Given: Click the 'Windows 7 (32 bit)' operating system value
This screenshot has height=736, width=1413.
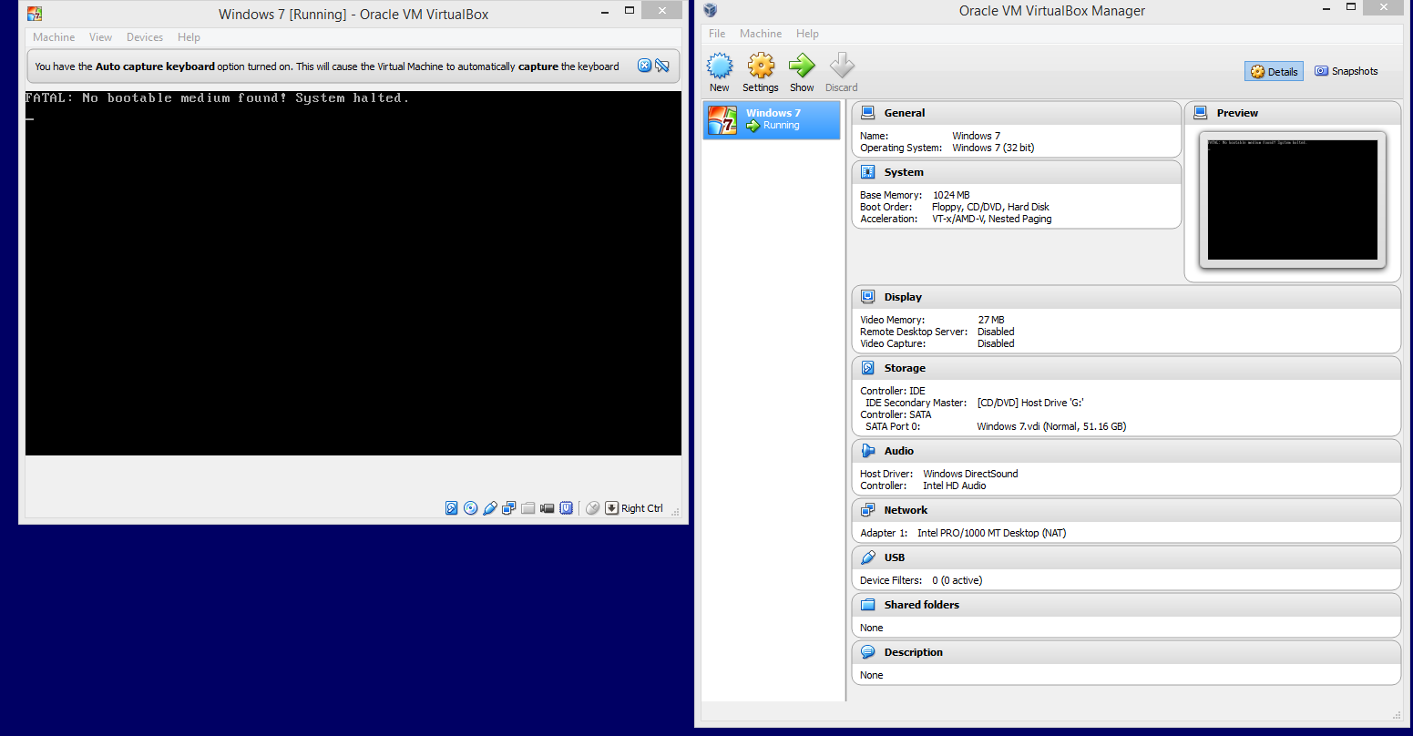Looking at the screenshot, I should (x=993, y=148).
